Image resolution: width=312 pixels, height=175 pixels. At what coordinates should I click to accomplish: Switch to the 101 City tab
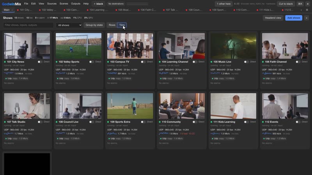coord(25,10)
